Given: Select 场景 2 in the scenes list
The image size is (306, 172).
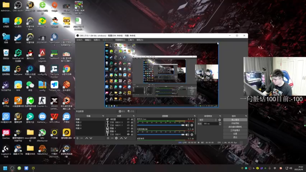Looking at the screenshot, I should pyautogui.click(x=78, y=122).
